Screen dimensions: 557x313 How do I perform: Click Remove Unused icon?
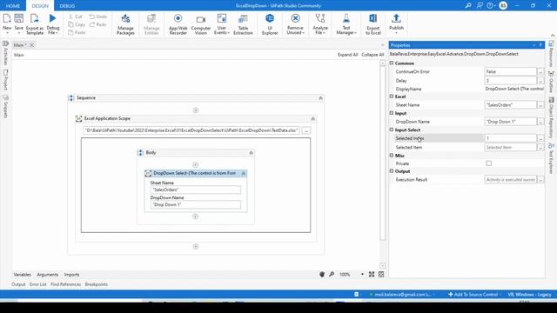pos(295,18)
